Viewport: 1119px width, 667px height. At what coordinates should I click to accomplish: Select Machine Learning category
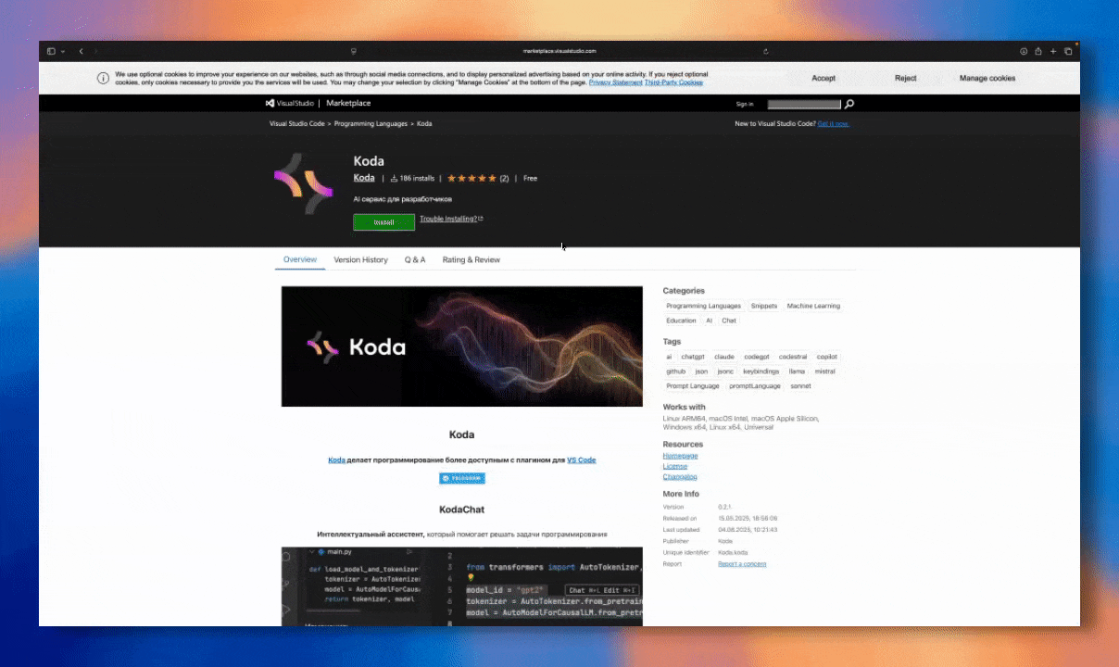[813, 306]
